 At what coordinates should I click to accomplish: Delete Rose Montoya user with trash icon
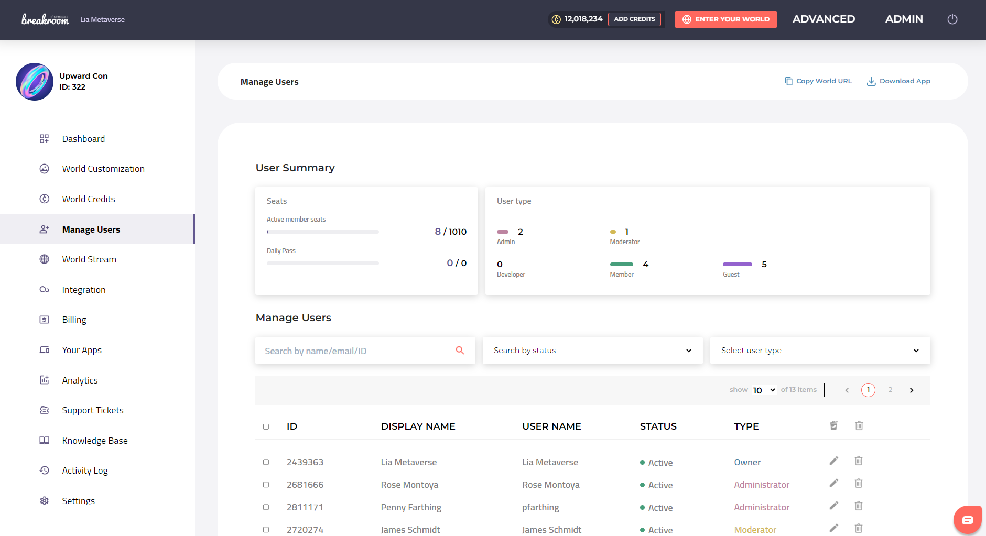pyautogui.click(x=859, y=483)
